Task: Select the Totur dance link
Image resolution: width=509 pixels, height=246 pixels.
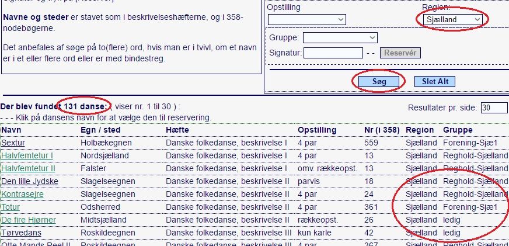Action: 11,207
